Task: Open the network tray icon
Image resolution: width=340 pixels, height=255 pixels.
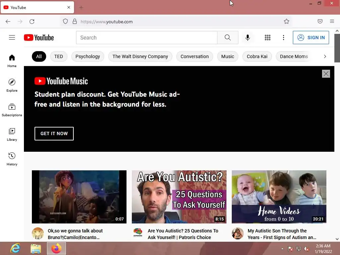Action: 298,249
